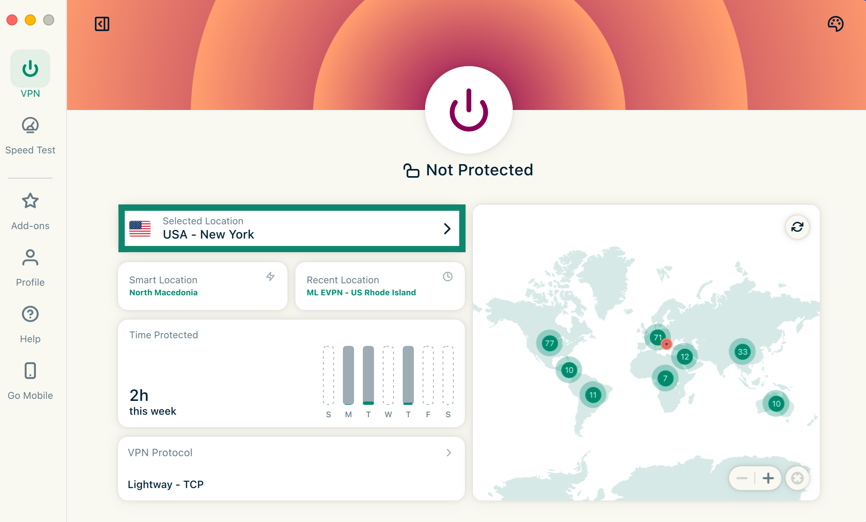This screenshot has width=866, height=522.
Task: Select the 33 server cluster in Asia
Action: pyautogui.click(x=742, y=352)
